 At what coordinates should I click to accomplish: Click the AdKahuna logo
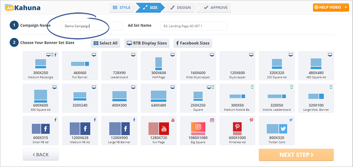tap(20, 7)
